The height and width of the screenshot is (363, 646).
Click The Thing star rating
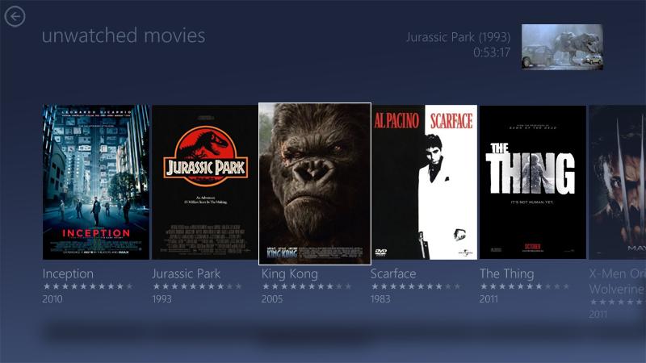point(525,286)
